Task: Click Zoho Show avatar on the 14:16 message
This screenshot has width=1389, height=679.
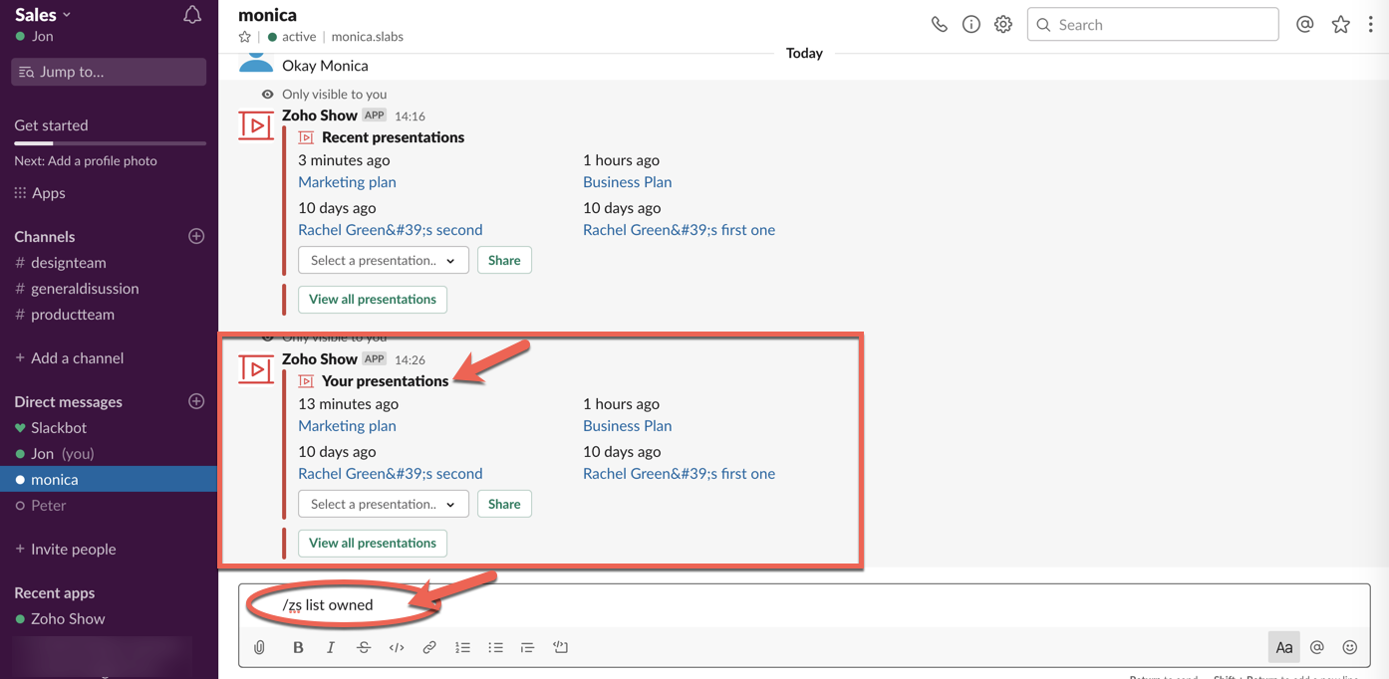Action: pos(256,125)
